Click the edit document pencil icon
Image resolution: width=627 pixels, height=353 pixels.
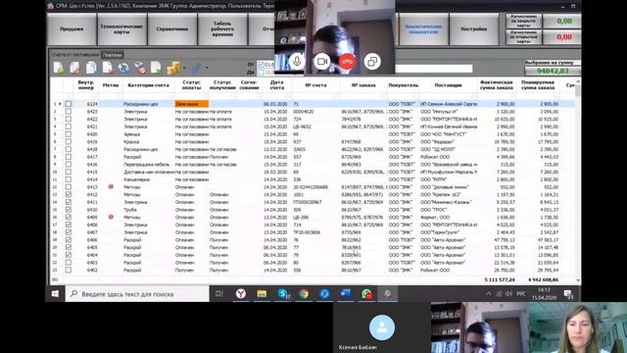pos(74,68)
